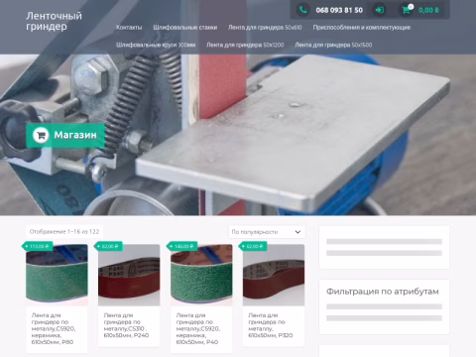Screen dimensions: 476x357
Task: Open Приспособления и комплектующие menu item
Action: (362, 28)
